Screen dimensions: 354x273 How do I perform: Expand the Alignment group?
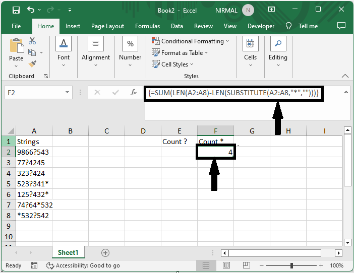point(96,51)
